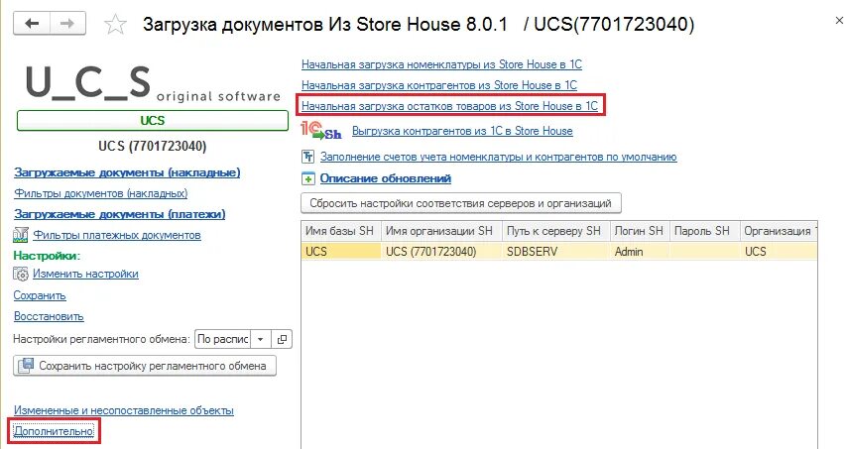
Task: Open the Дополнительно link
Action: (x=54, y=431)
